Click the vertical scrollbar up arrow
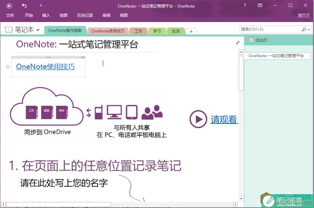This screenshot has height=208, width=314. pos(241,52)
